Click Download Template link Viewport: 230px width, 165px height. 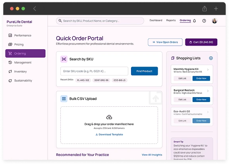[x=109, y=134]
